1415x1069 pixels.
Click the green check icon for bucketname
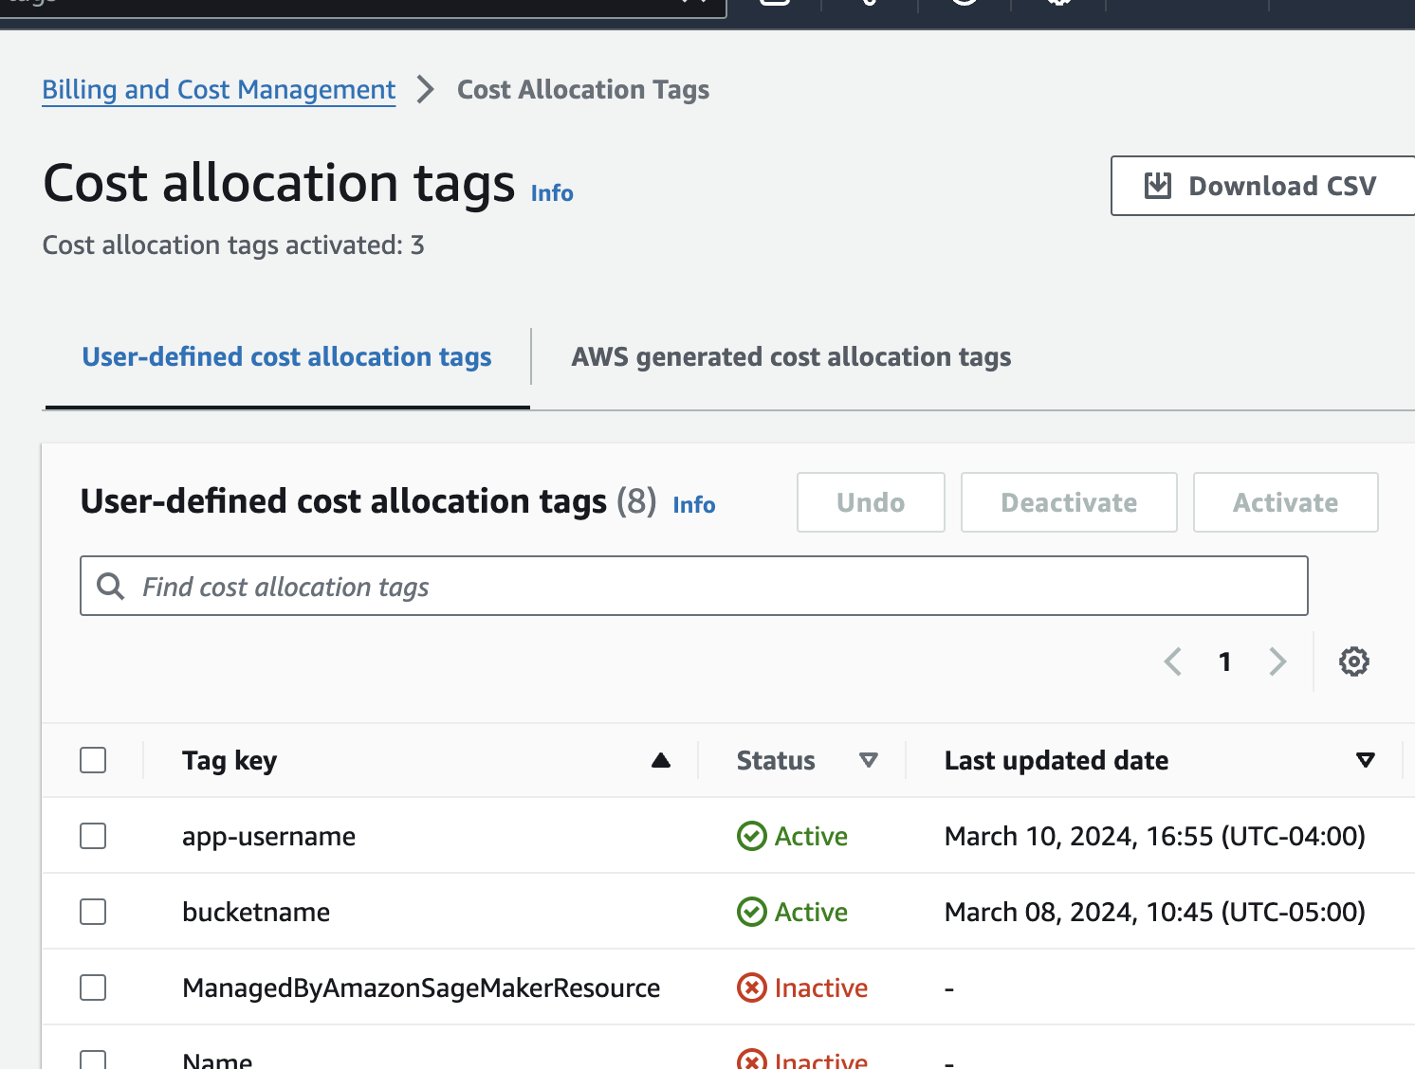(752, 912)
